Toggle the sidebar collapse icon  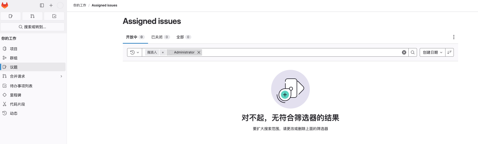click(x=42, y=5)
